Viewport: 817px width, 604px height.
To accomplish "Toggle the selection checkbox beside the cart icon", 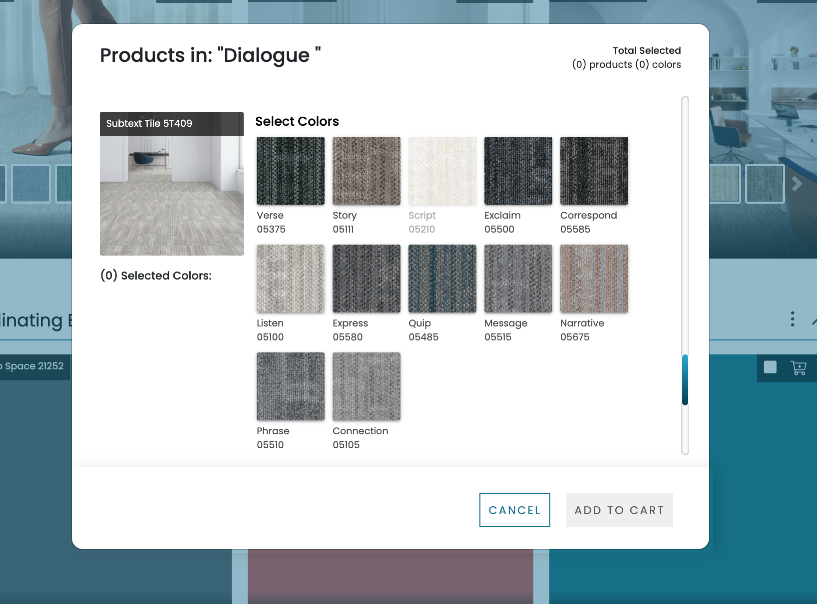I will [770, 368].
